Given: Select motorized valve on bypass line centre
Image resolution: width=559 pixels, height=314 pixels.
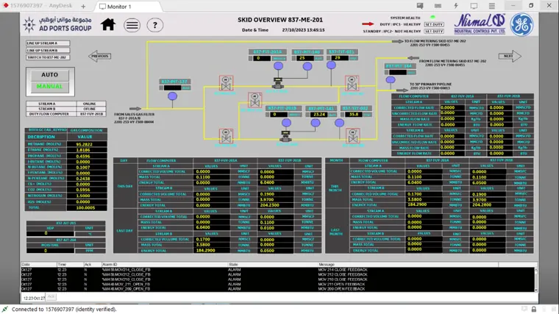Looking at the screenshot, I should tap(254, 100).
